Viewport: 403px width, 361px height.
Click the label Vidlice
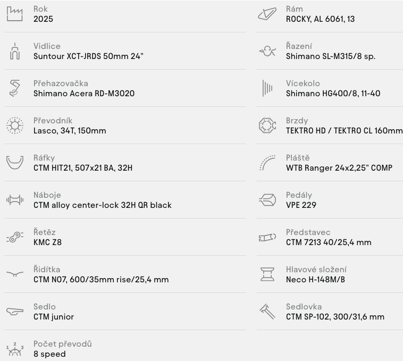coord(47,46)
